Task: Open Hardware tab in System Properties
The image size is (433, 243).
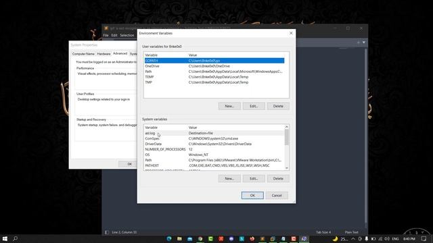Action: [x=104, y=54]
